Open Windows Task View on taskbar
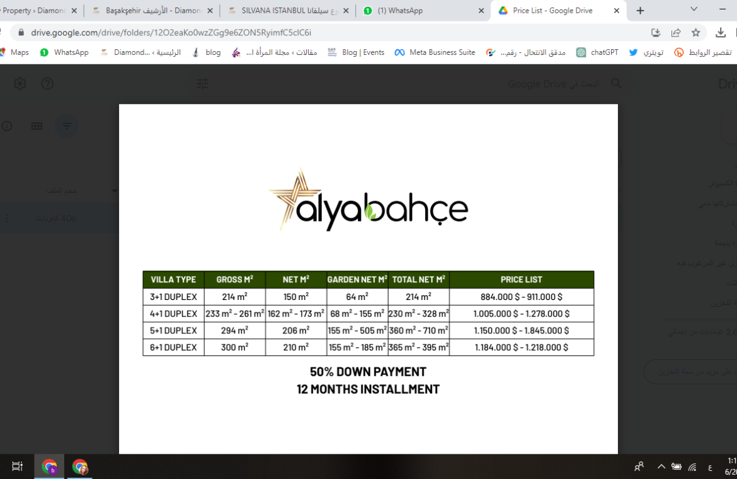 pyautogui.click(x=18, y=466)
